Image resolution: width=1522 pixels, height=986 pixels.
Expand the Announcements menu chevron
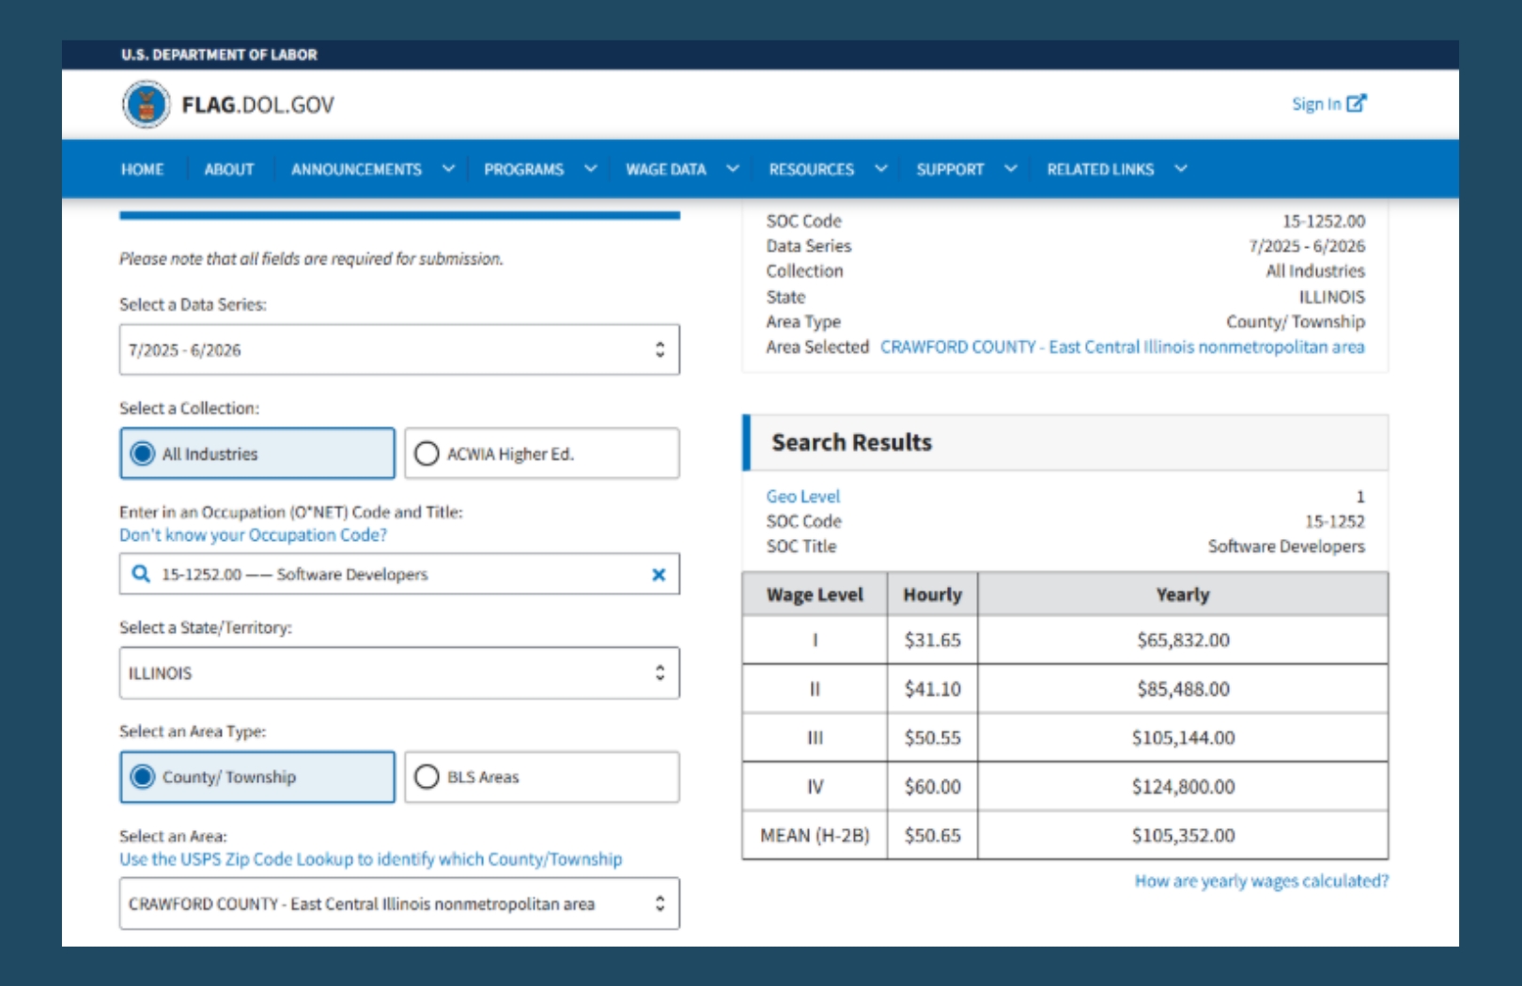coord(448,169)
